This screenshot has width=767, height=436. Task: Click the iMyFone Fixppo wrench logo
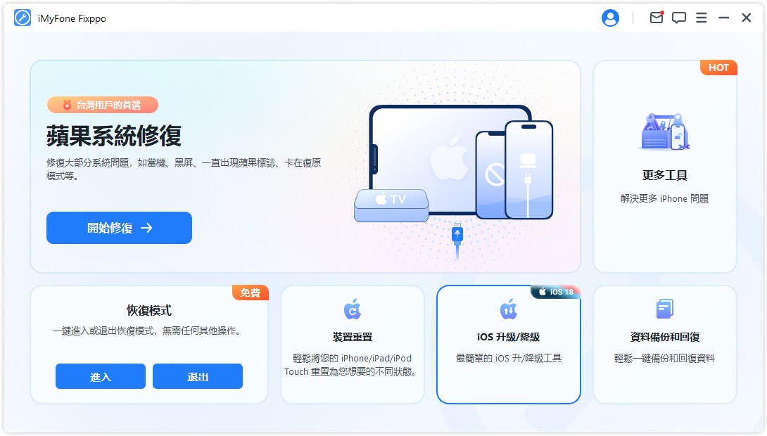23,18
